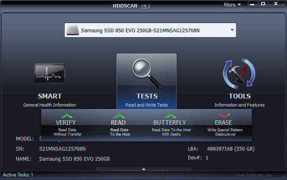Click Read and Write Tests caption
The image size is (287, 180).
pyautogui.click(x=147, y=105)
